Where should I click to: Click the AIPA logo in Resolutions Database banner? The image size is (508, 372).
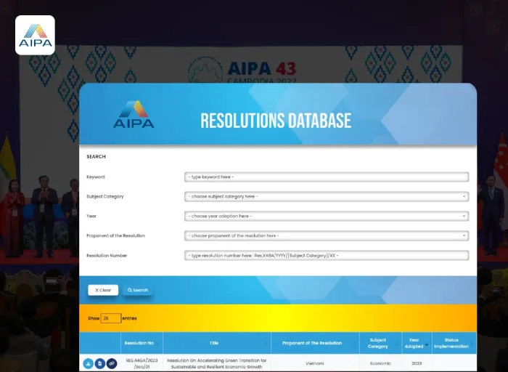tap(134, 114)
